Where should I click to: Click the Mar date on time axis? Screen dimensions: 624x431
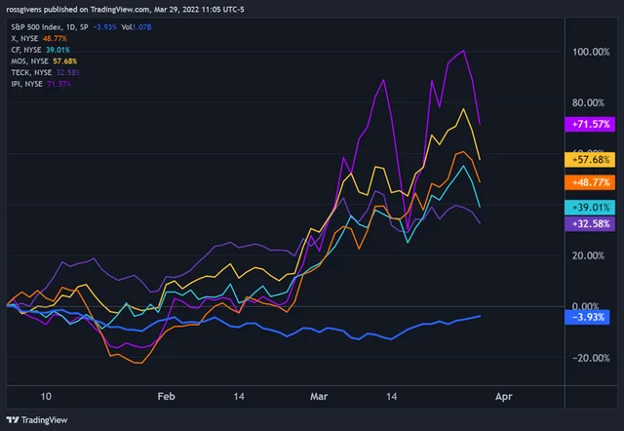pyautogui.click(x=319, y=396)
